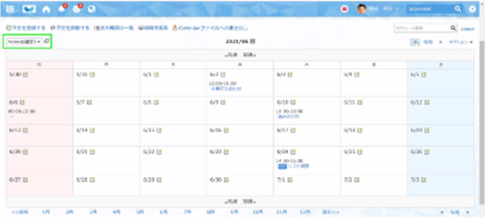Click the popup window icon beside facility dropdown
The height and width of the screenshot is (224, 485).
[46, 41]
